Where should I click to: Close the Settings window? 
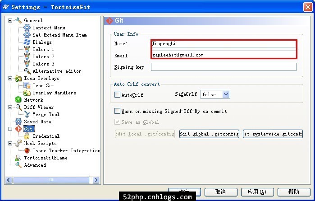pos(308,7)
